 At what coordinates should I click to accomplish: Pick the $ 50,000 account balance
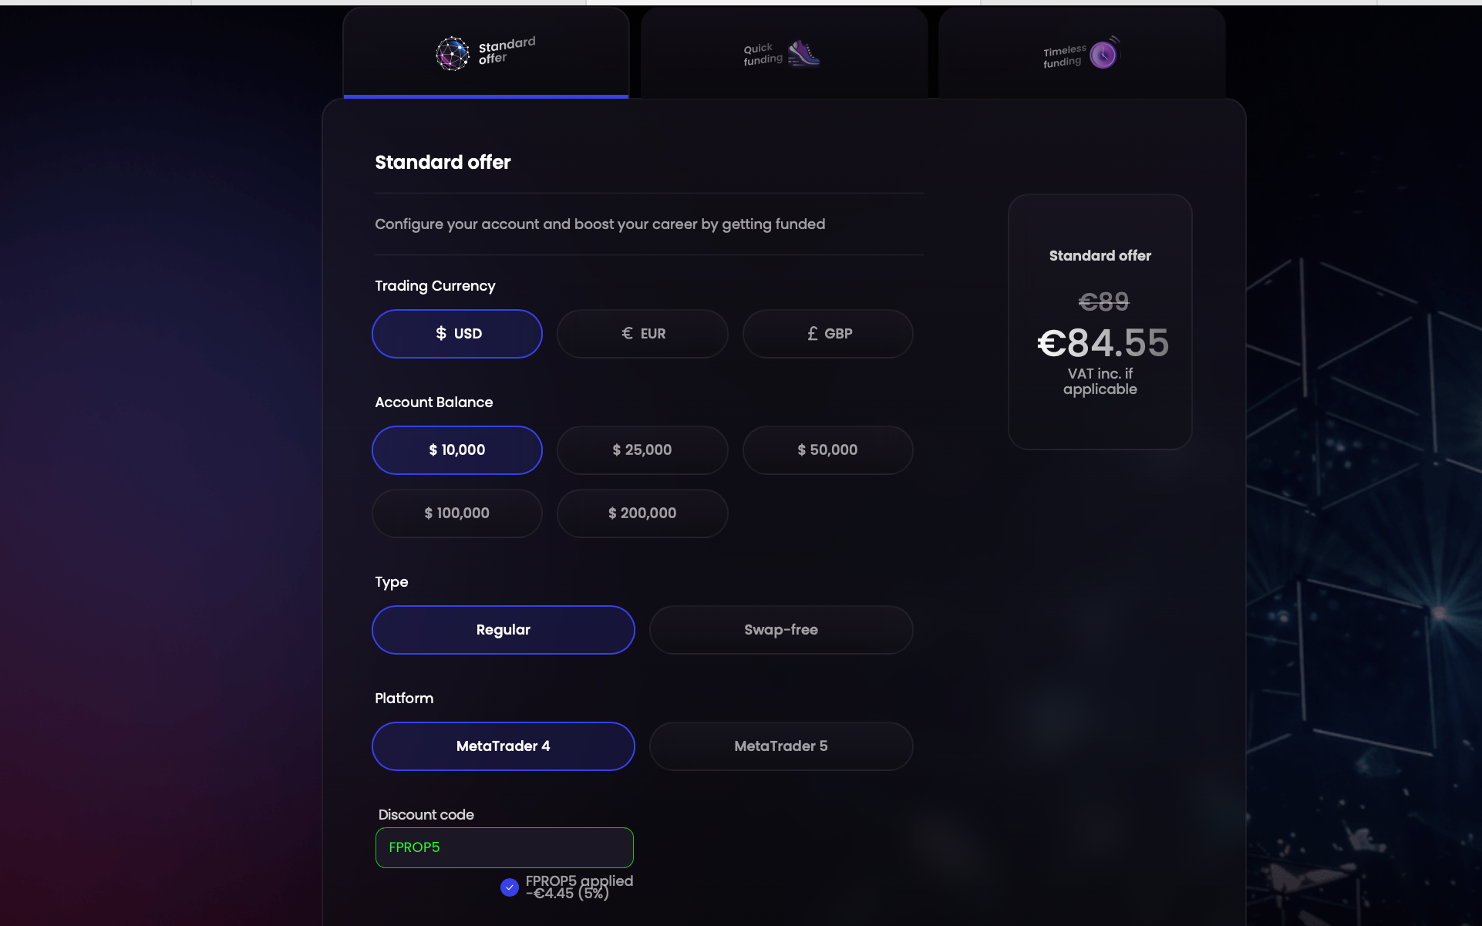[827, 450]
